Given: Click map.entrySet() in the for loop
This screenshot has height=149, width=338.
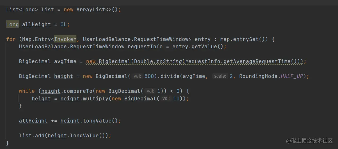Looking at the screenshot, I should tap(244, 39).
